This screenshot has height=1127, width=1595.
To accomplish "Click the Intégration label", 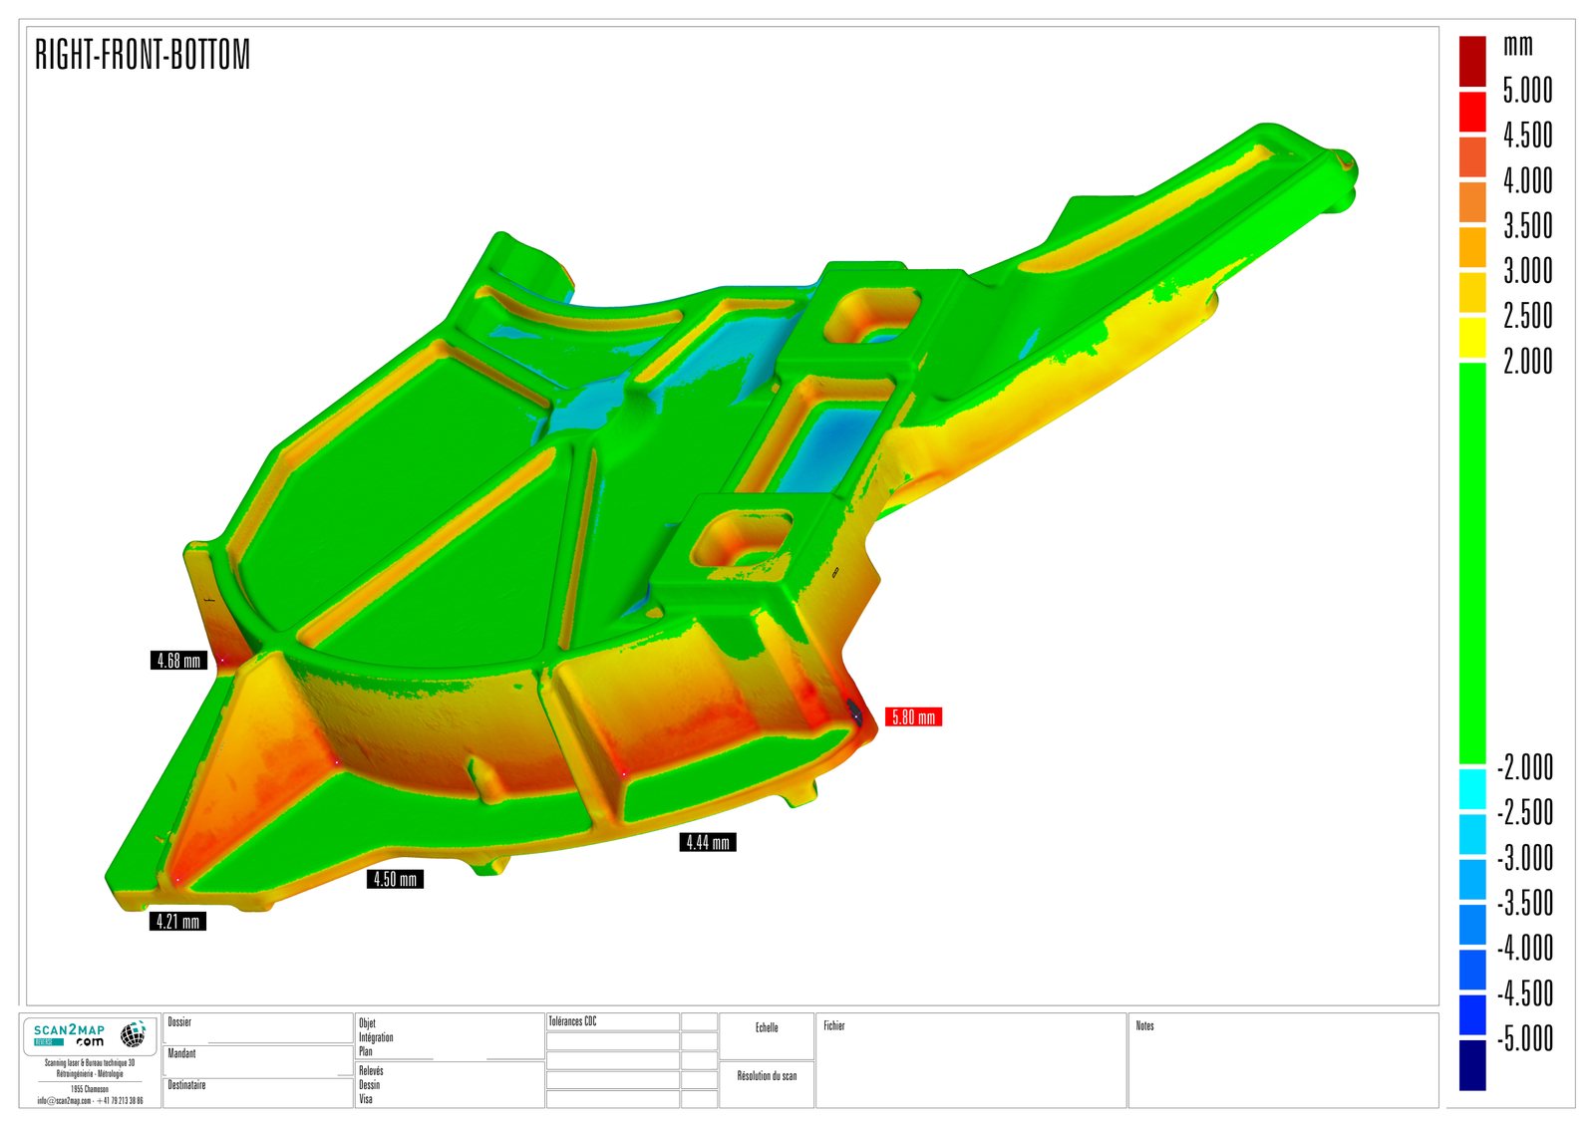I will (376, 1037).
